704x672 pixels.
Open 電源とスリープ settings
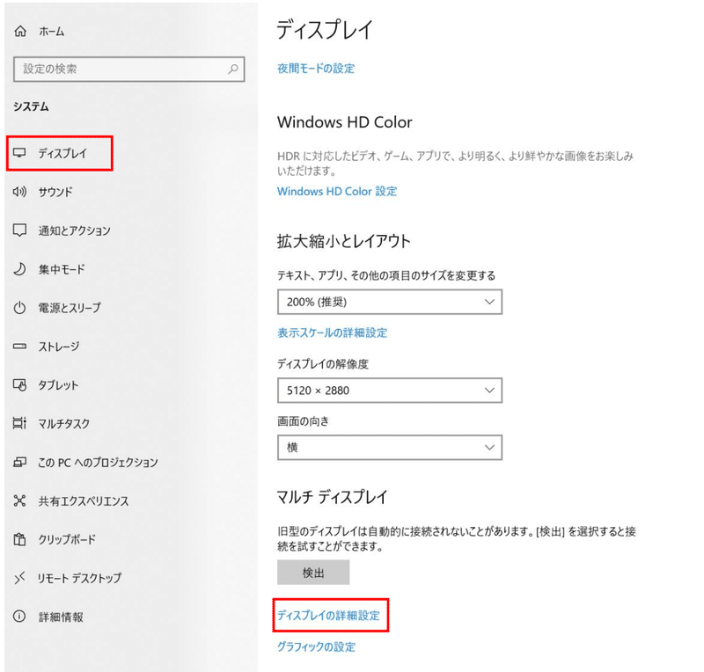[x=70, y=308]
